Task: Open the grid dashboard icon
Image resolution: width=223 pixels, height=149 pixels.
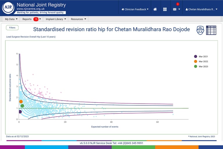Action: tap(165, 9)
